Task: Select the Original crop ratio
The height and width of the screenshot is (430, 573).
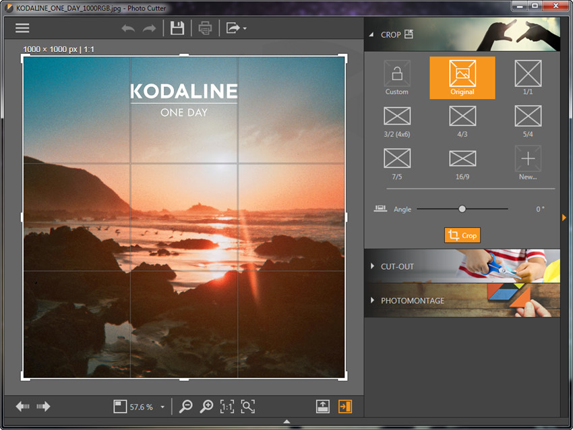Action: point(462,78)
